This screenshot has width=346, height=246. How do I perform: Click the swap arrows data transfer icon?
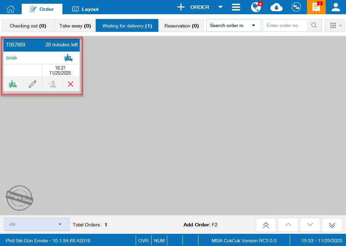click(x=296, y=7)
